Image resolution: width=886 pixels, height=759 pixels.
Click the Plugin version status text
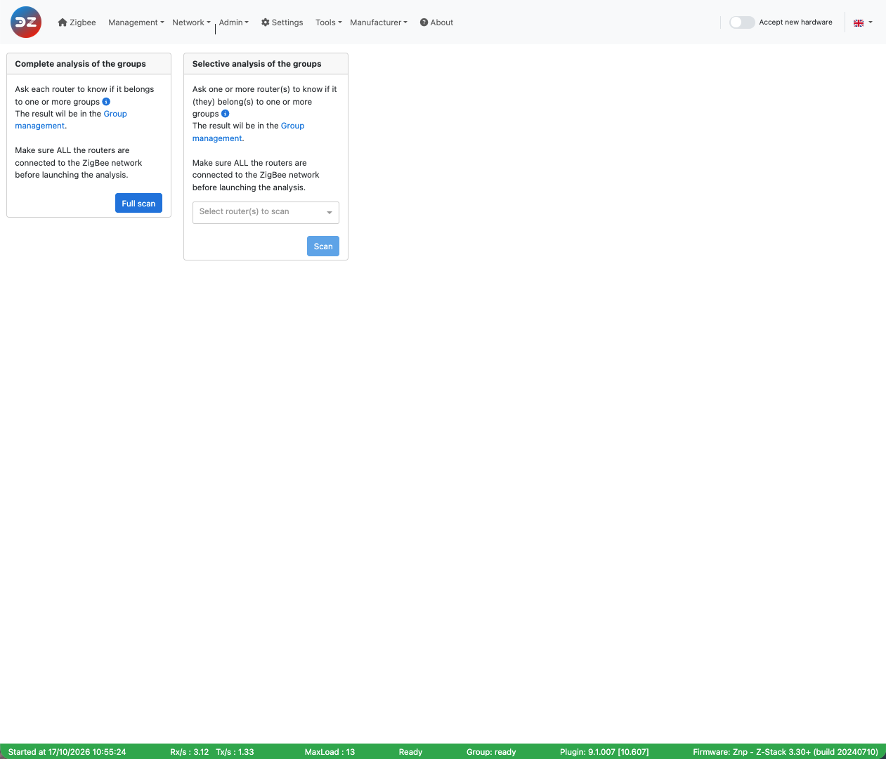(604, 752)
